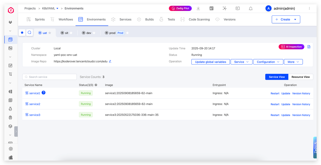This screenshot has height=165, width=321.
Task: Toggle favorite star on sit environment
Action: coord(71,33)
